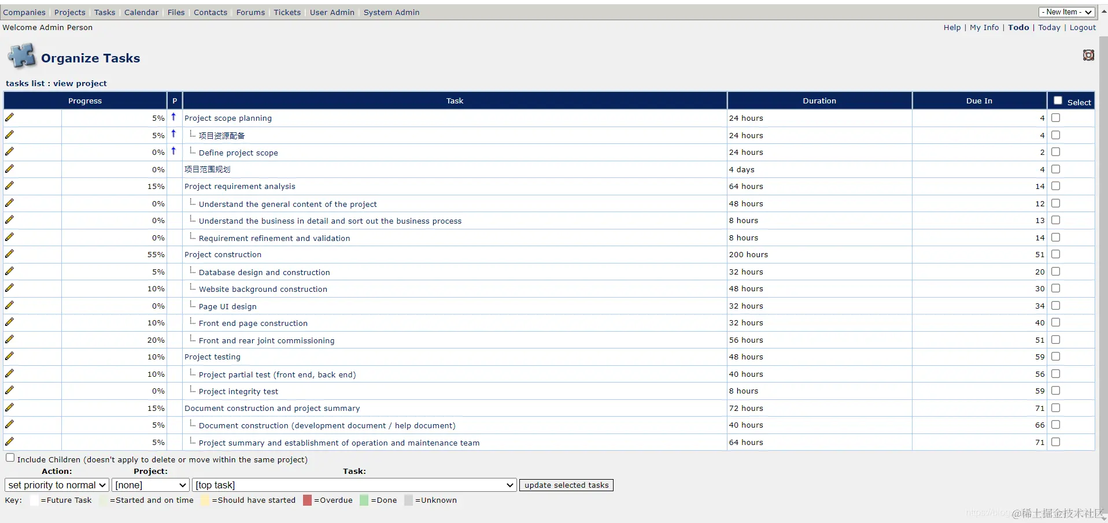This screenshot has height=523, width=1108.
Task: Click the Due In column header
Action: coord(979,101)
